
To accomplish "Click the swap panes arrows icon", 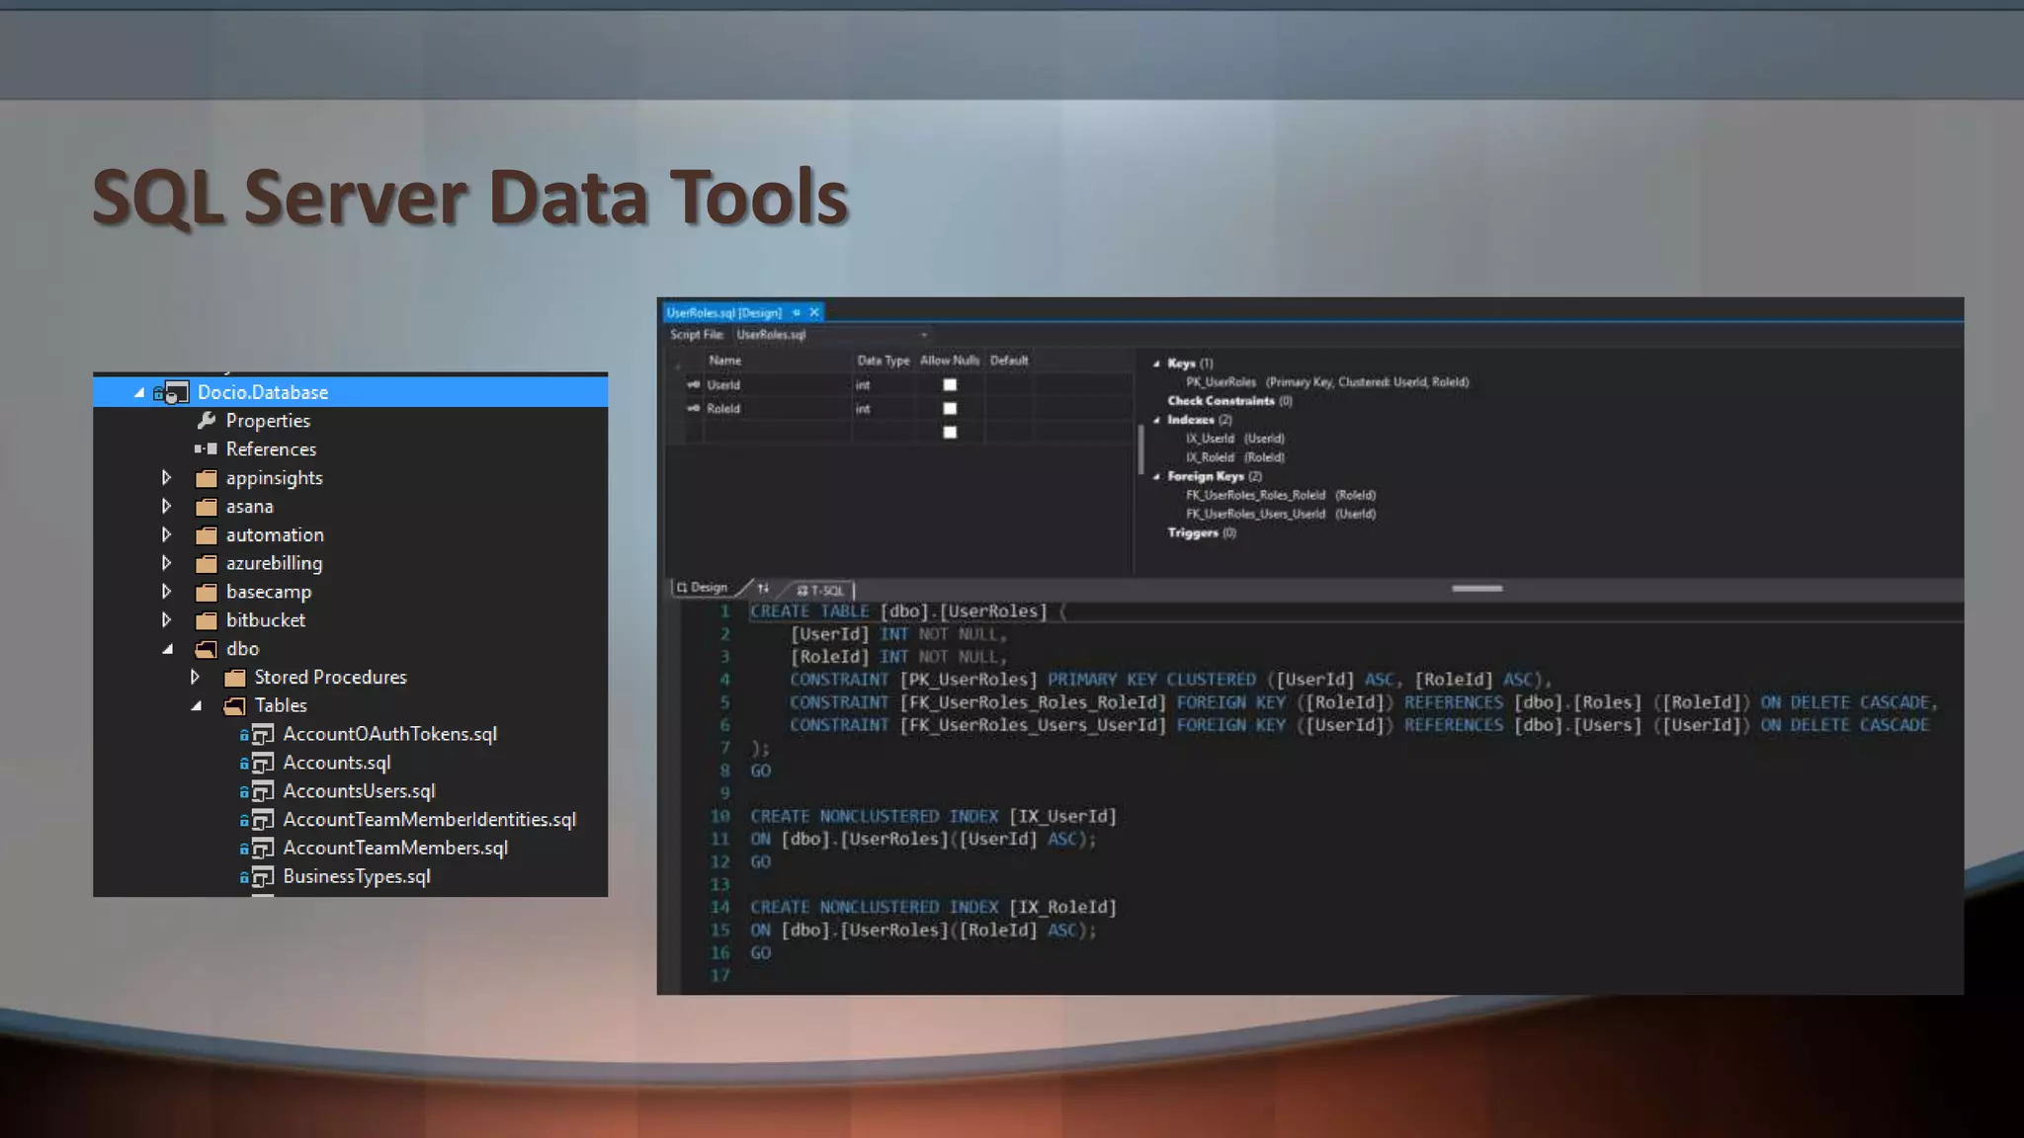I will pos(763,589).
